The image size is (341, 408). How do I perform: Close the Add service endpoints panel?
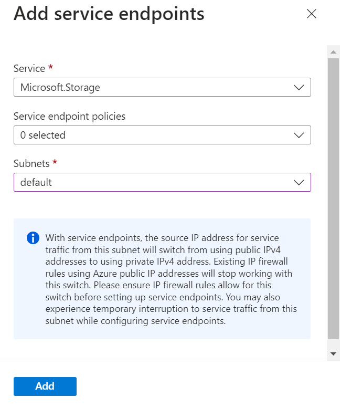tap(312, 14)
